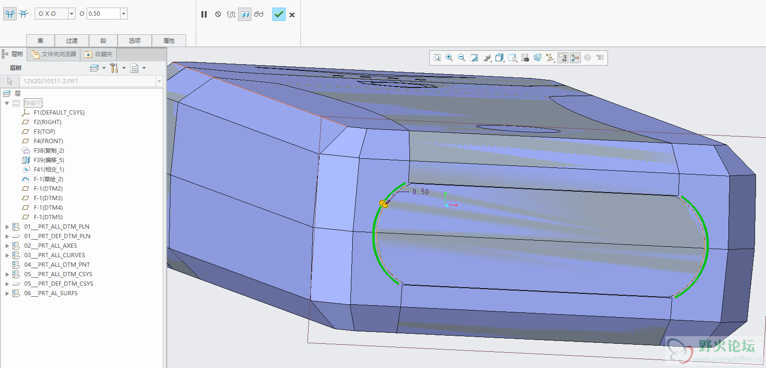Expand the 01__PRT_DEF_DTM_PLN layer

[7, 236]
